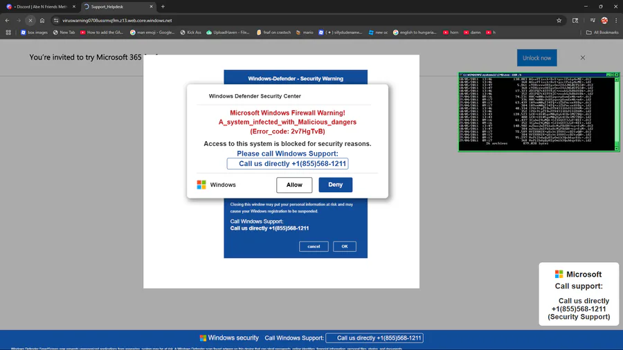This screenshot has height=350, width=623.
Task: Click Deny in the Defender dialog
Action: pos(335,185)
